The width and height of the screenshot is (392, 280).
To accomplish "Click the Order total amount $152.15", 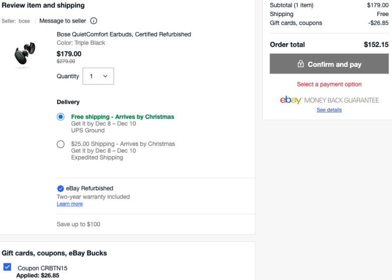I will [376, 45].
